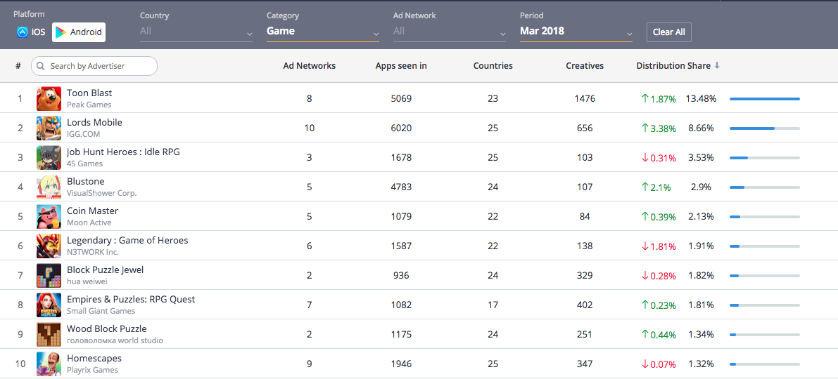The height and width of the screenshot is (379, 838).
Task: Open the Period dropdown showing Mar 2018
Action: point(576,32)
